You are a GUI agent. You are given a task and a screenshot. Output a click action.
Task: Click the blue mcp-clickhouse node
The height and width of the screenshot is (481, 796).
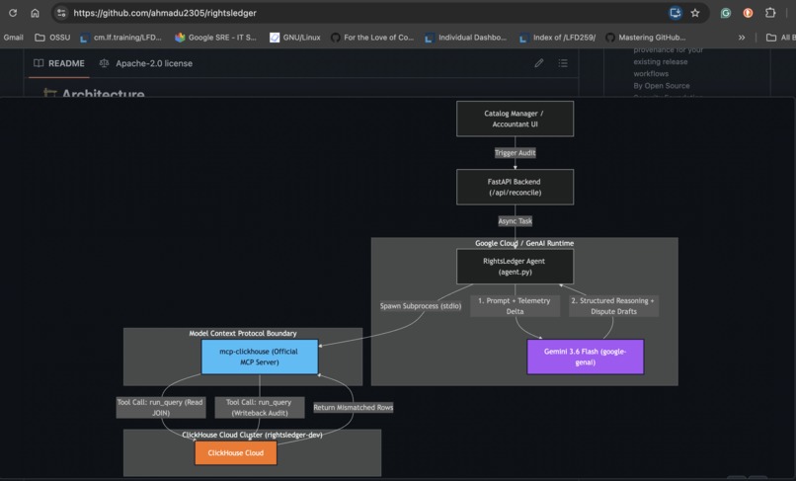[260, 357]
